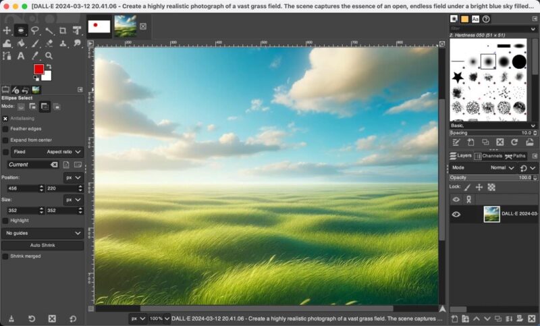Click the Auto Shrink button
Image resolution: width=540 pixels, height=326 pixels.
click(43, 246)
